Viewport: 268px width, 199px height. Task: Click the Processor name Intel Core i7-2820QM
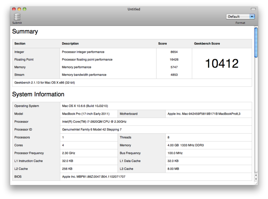(x=94, y=122)
